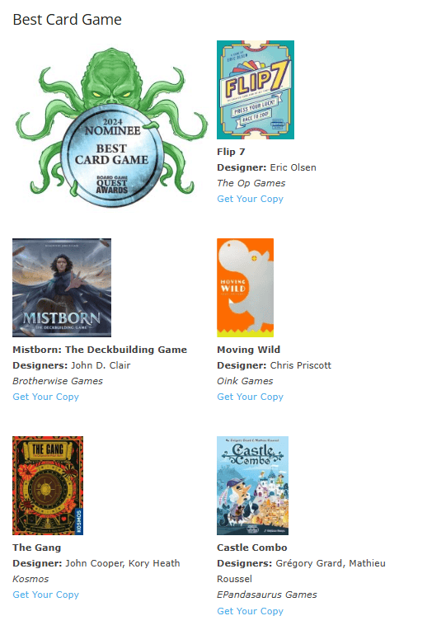
Task: Click publisher name Oink Games
Action: tap(245, 381)
